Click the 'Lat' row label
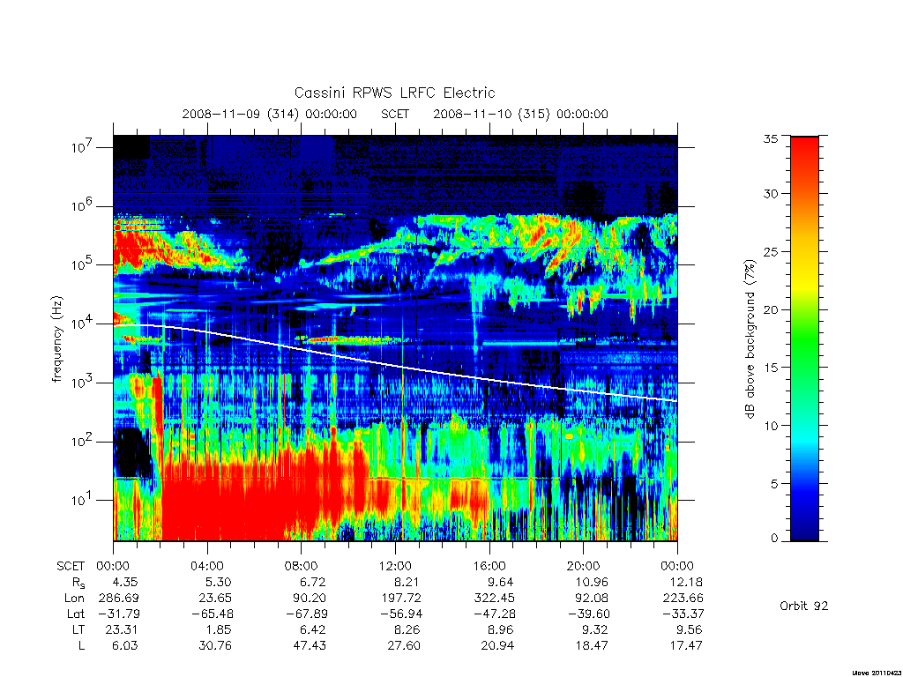The width and height of the screenshot is (903, 677). [76, 614]
